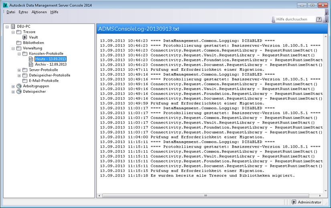The width and height of the screenshot is (331, 208).
Task: Click the 11:04:00 Prüfung auf Erforderlichkeit line
Action: [182, 137]
